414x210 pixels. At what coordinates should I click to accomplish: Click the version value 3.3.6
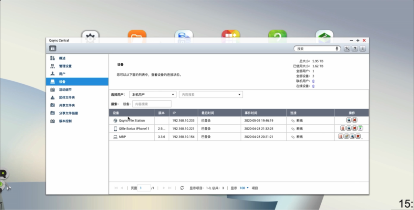[161, 137]
